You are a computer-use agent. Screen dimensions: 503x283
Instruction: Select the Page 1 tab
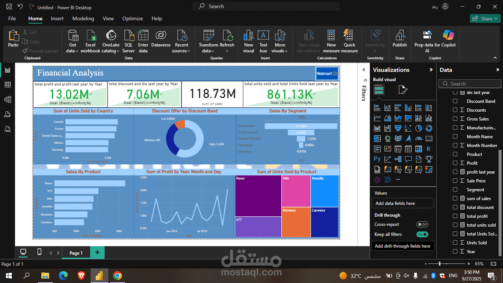(76, 252)
